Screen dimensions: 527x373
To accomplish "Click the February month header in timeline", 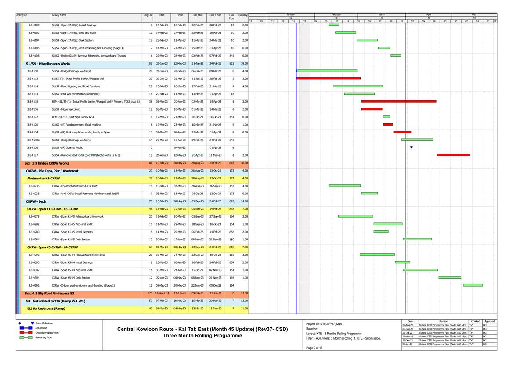I will click(336, 14).
